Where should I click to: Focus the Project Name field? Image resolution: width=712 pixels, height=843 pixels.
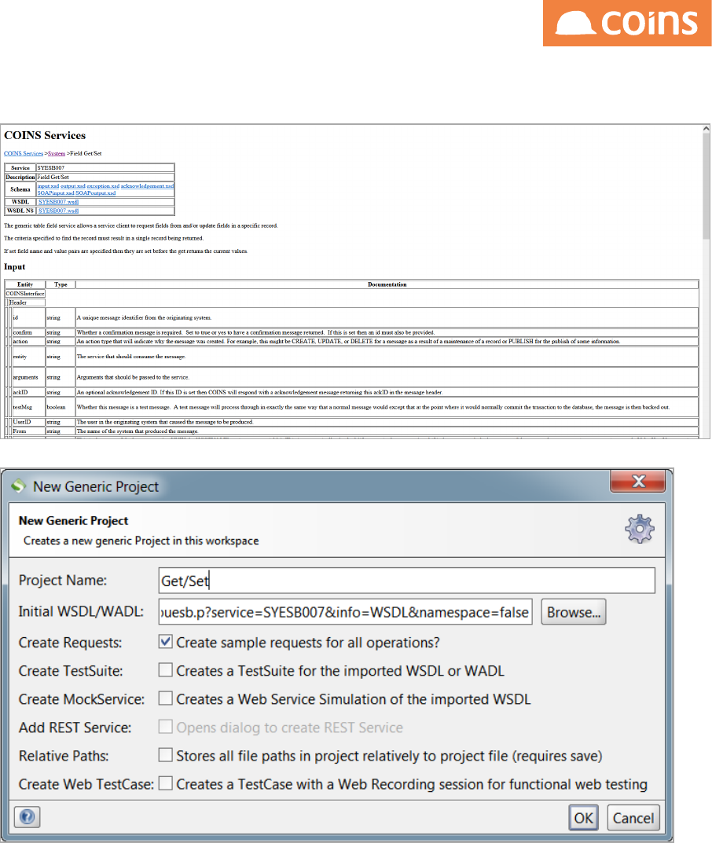coord(406,581)
